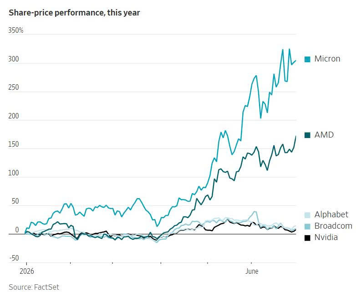The height and width of the screenshot is (297, 356).
Task: Click the June x-axis label
Action: coord(252,271)
